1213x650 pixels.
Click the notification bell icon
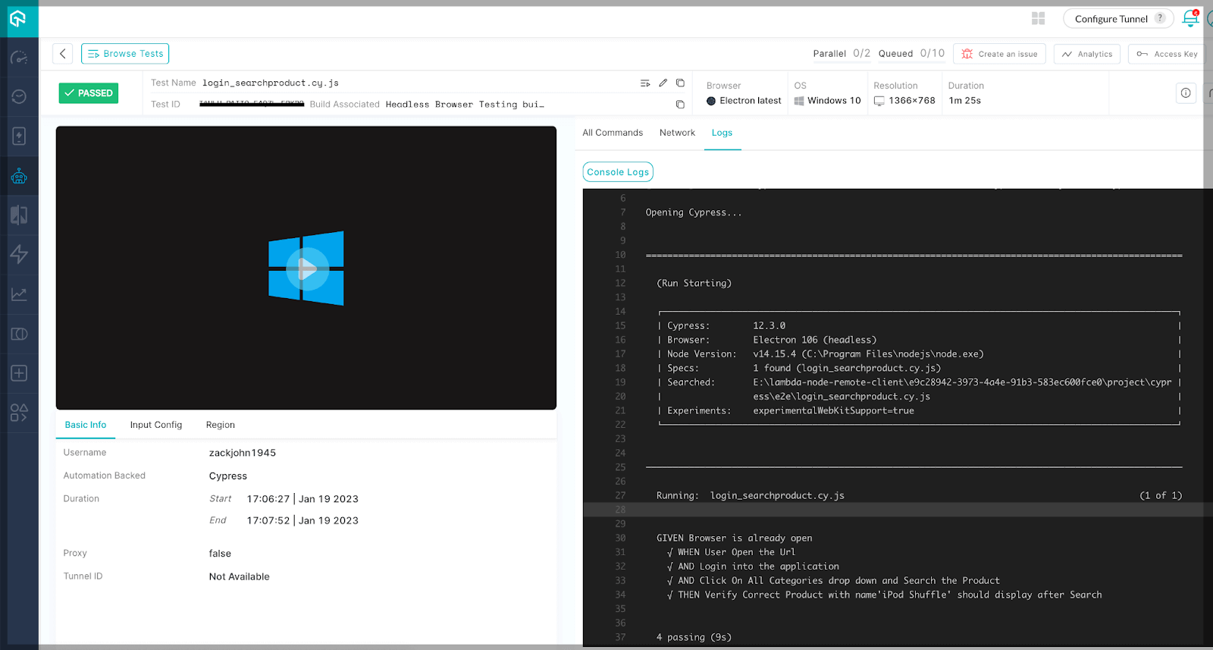pos(1189,19)
